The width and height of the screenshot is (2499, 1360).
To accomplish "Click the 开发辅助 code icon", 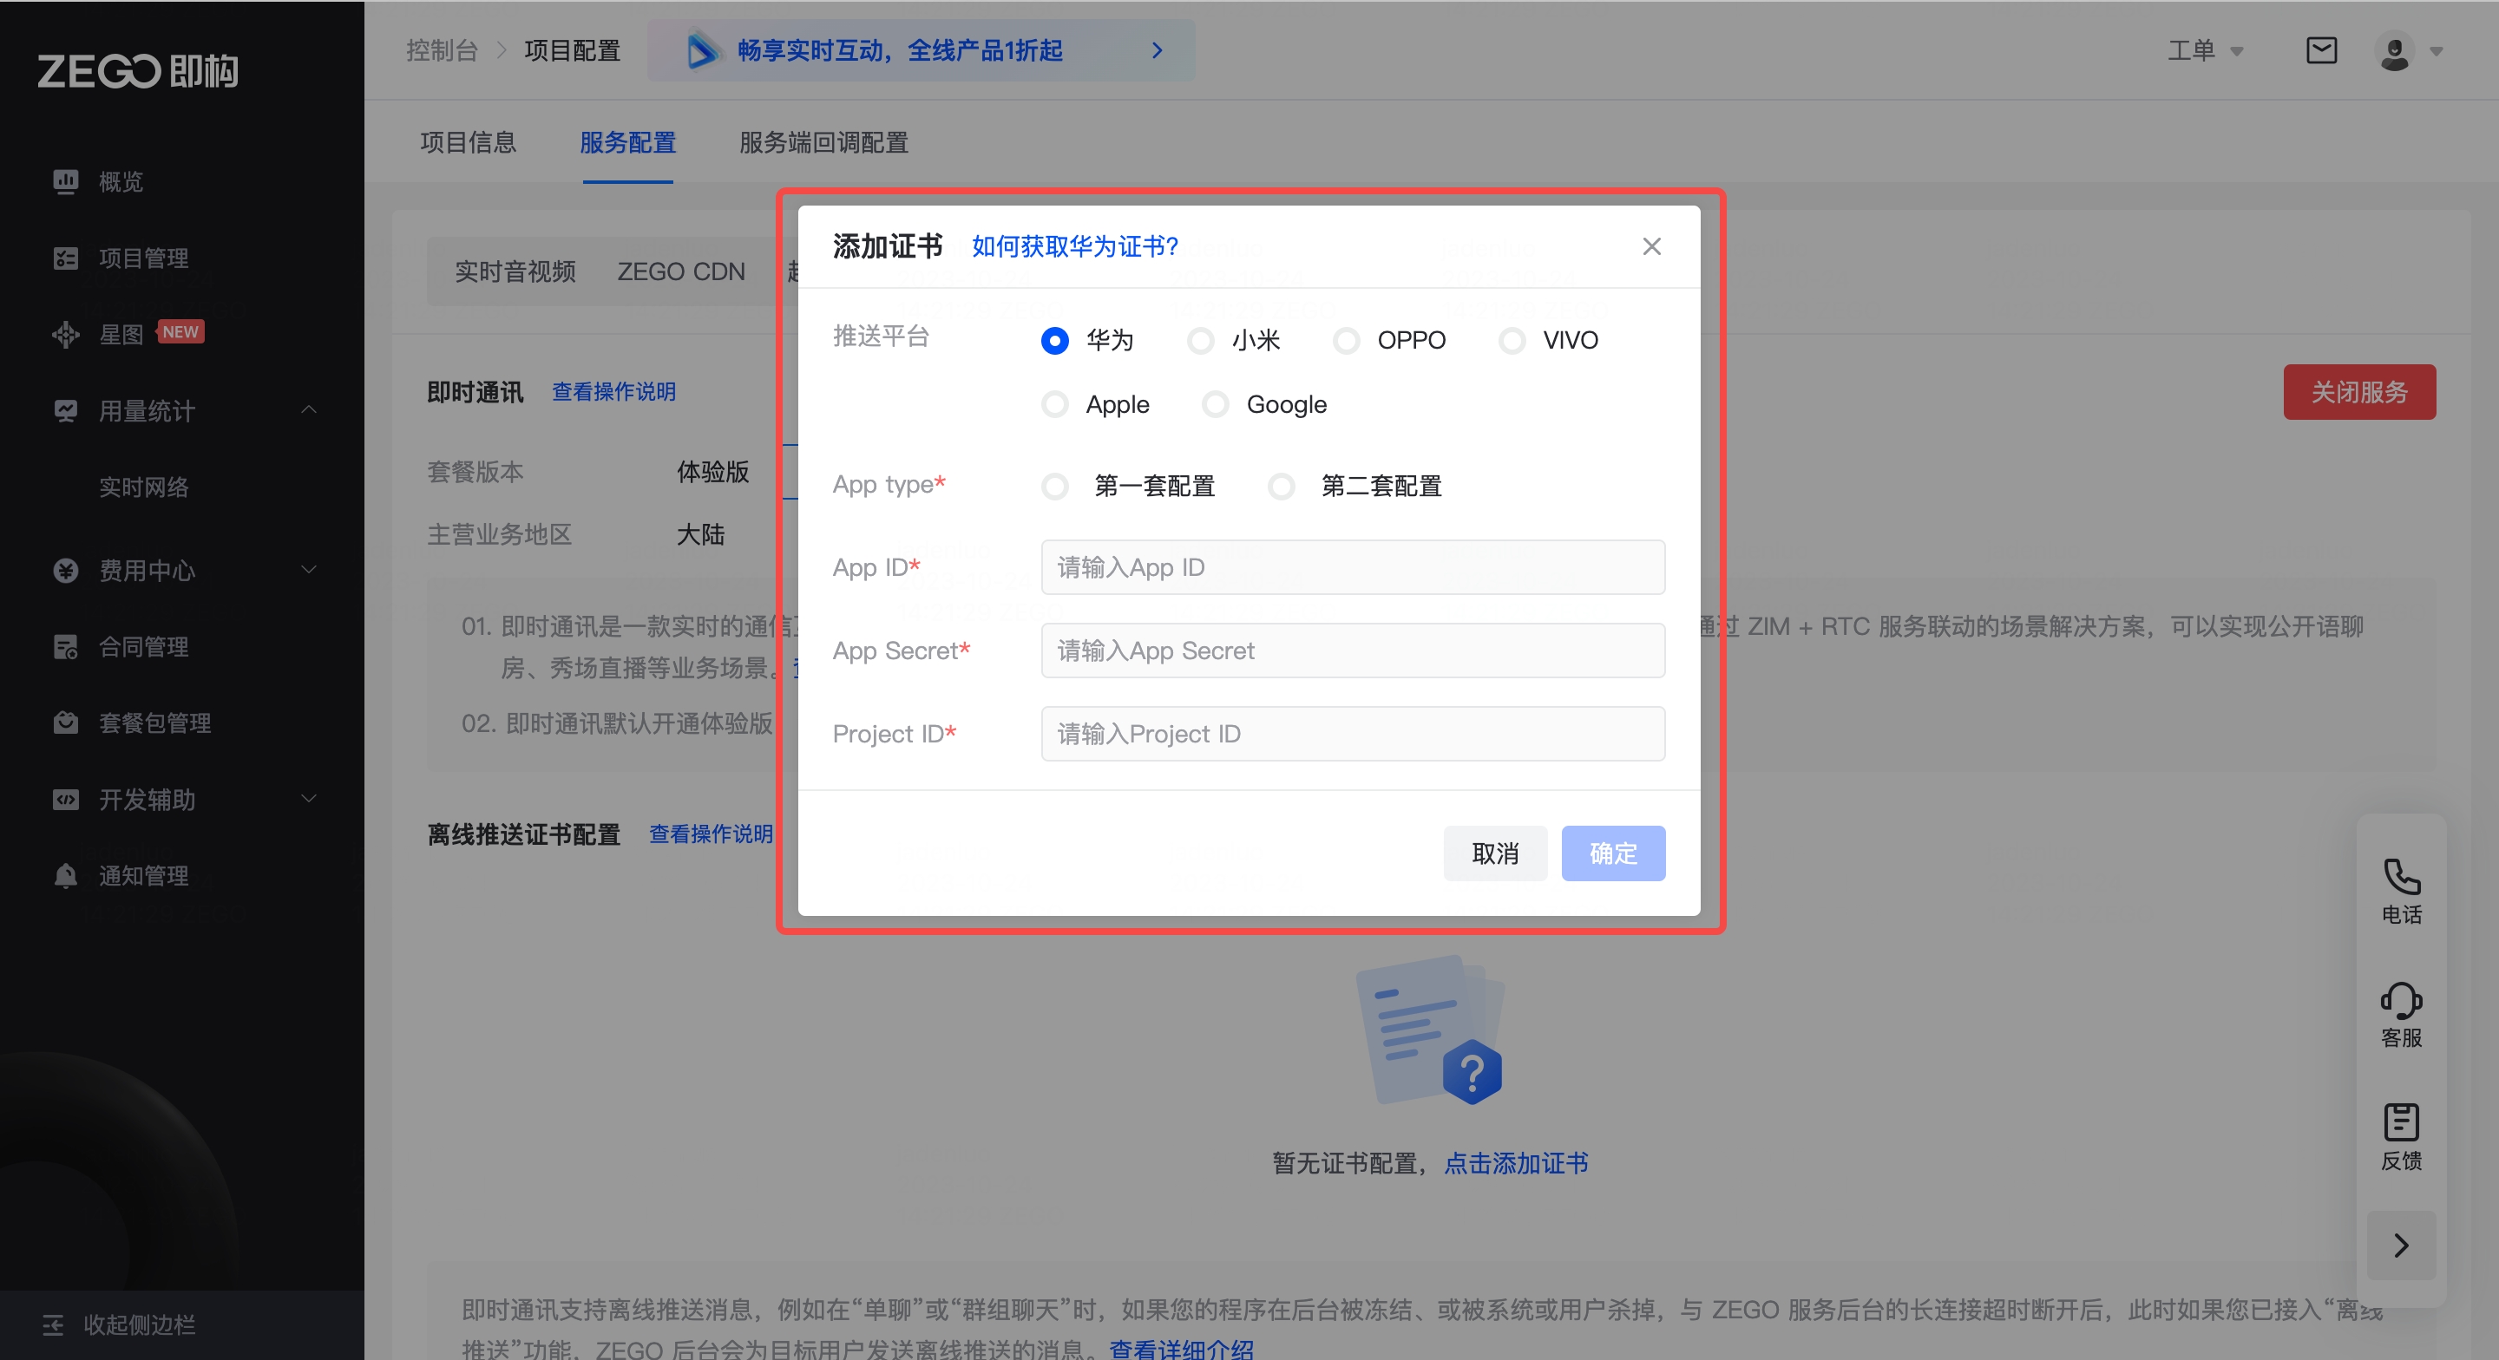I will [65, 800].
